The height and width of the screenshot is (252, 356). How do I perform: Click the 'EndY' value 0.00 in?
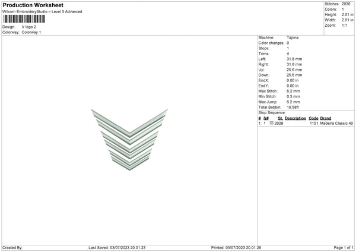point(293,86)
